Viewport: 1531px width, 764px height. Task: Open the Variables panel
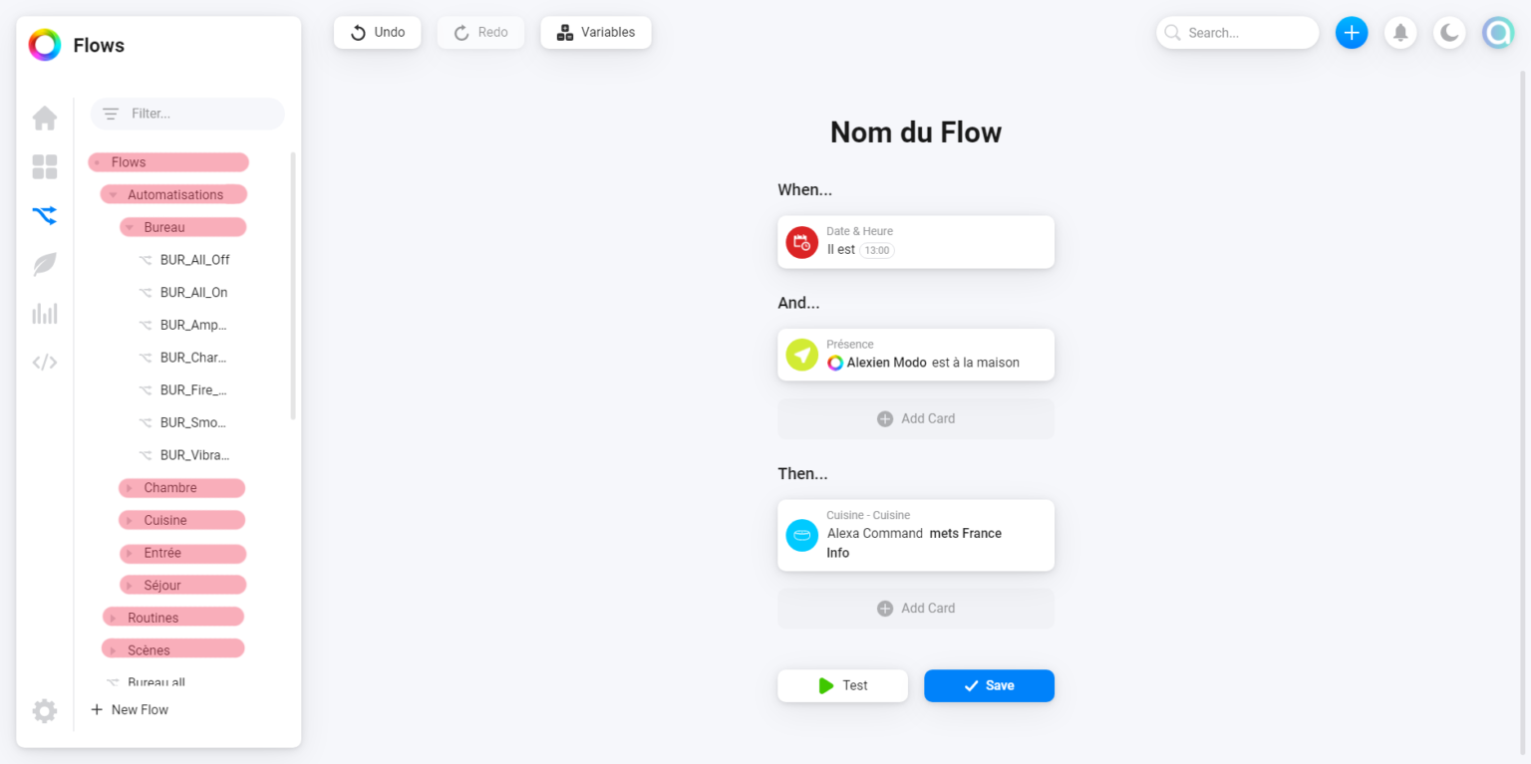point(595,32)
